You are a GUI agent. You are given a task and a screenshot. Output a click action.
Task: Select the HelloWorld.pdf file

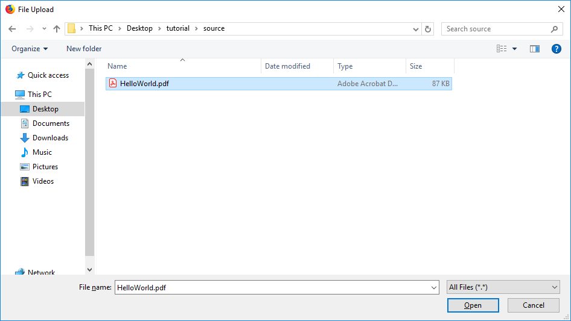pyautogui.click(x=144, y=84)
